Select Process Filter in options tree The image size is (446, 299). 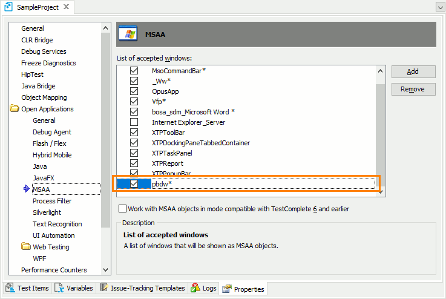point(52,201)
